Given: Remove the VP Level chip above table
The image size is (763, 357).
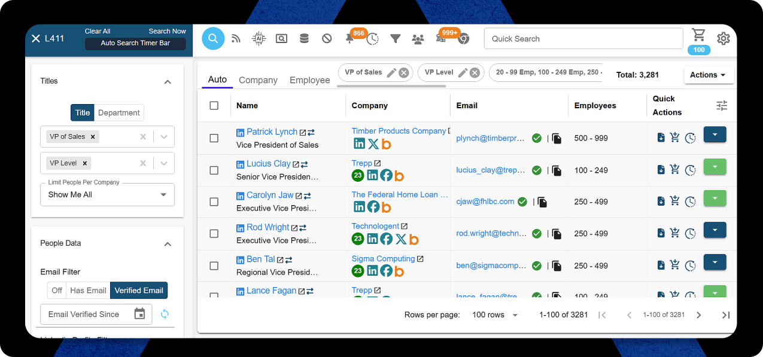Looking at the screenshot, I should tap(475, 72).
